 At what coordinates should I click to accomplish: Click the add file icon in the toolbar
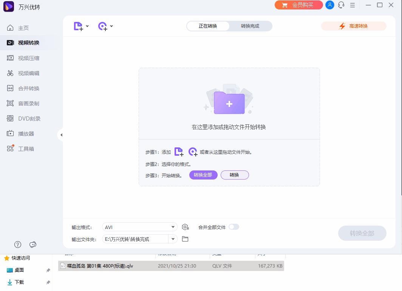pos(79,26)
